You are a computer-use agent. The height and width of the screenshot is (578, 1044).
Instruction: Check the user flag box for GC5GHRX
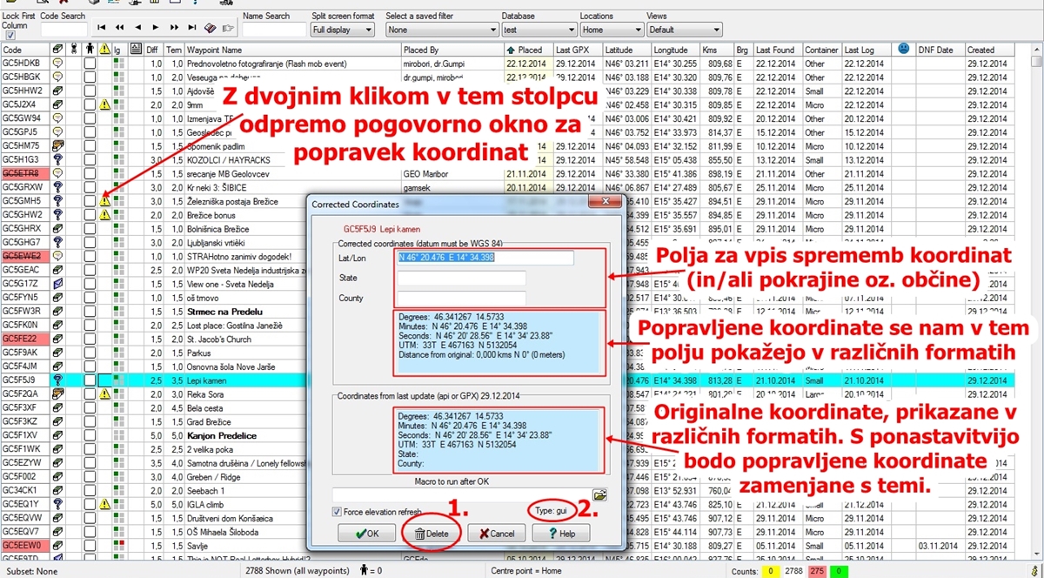pos(89,228)
